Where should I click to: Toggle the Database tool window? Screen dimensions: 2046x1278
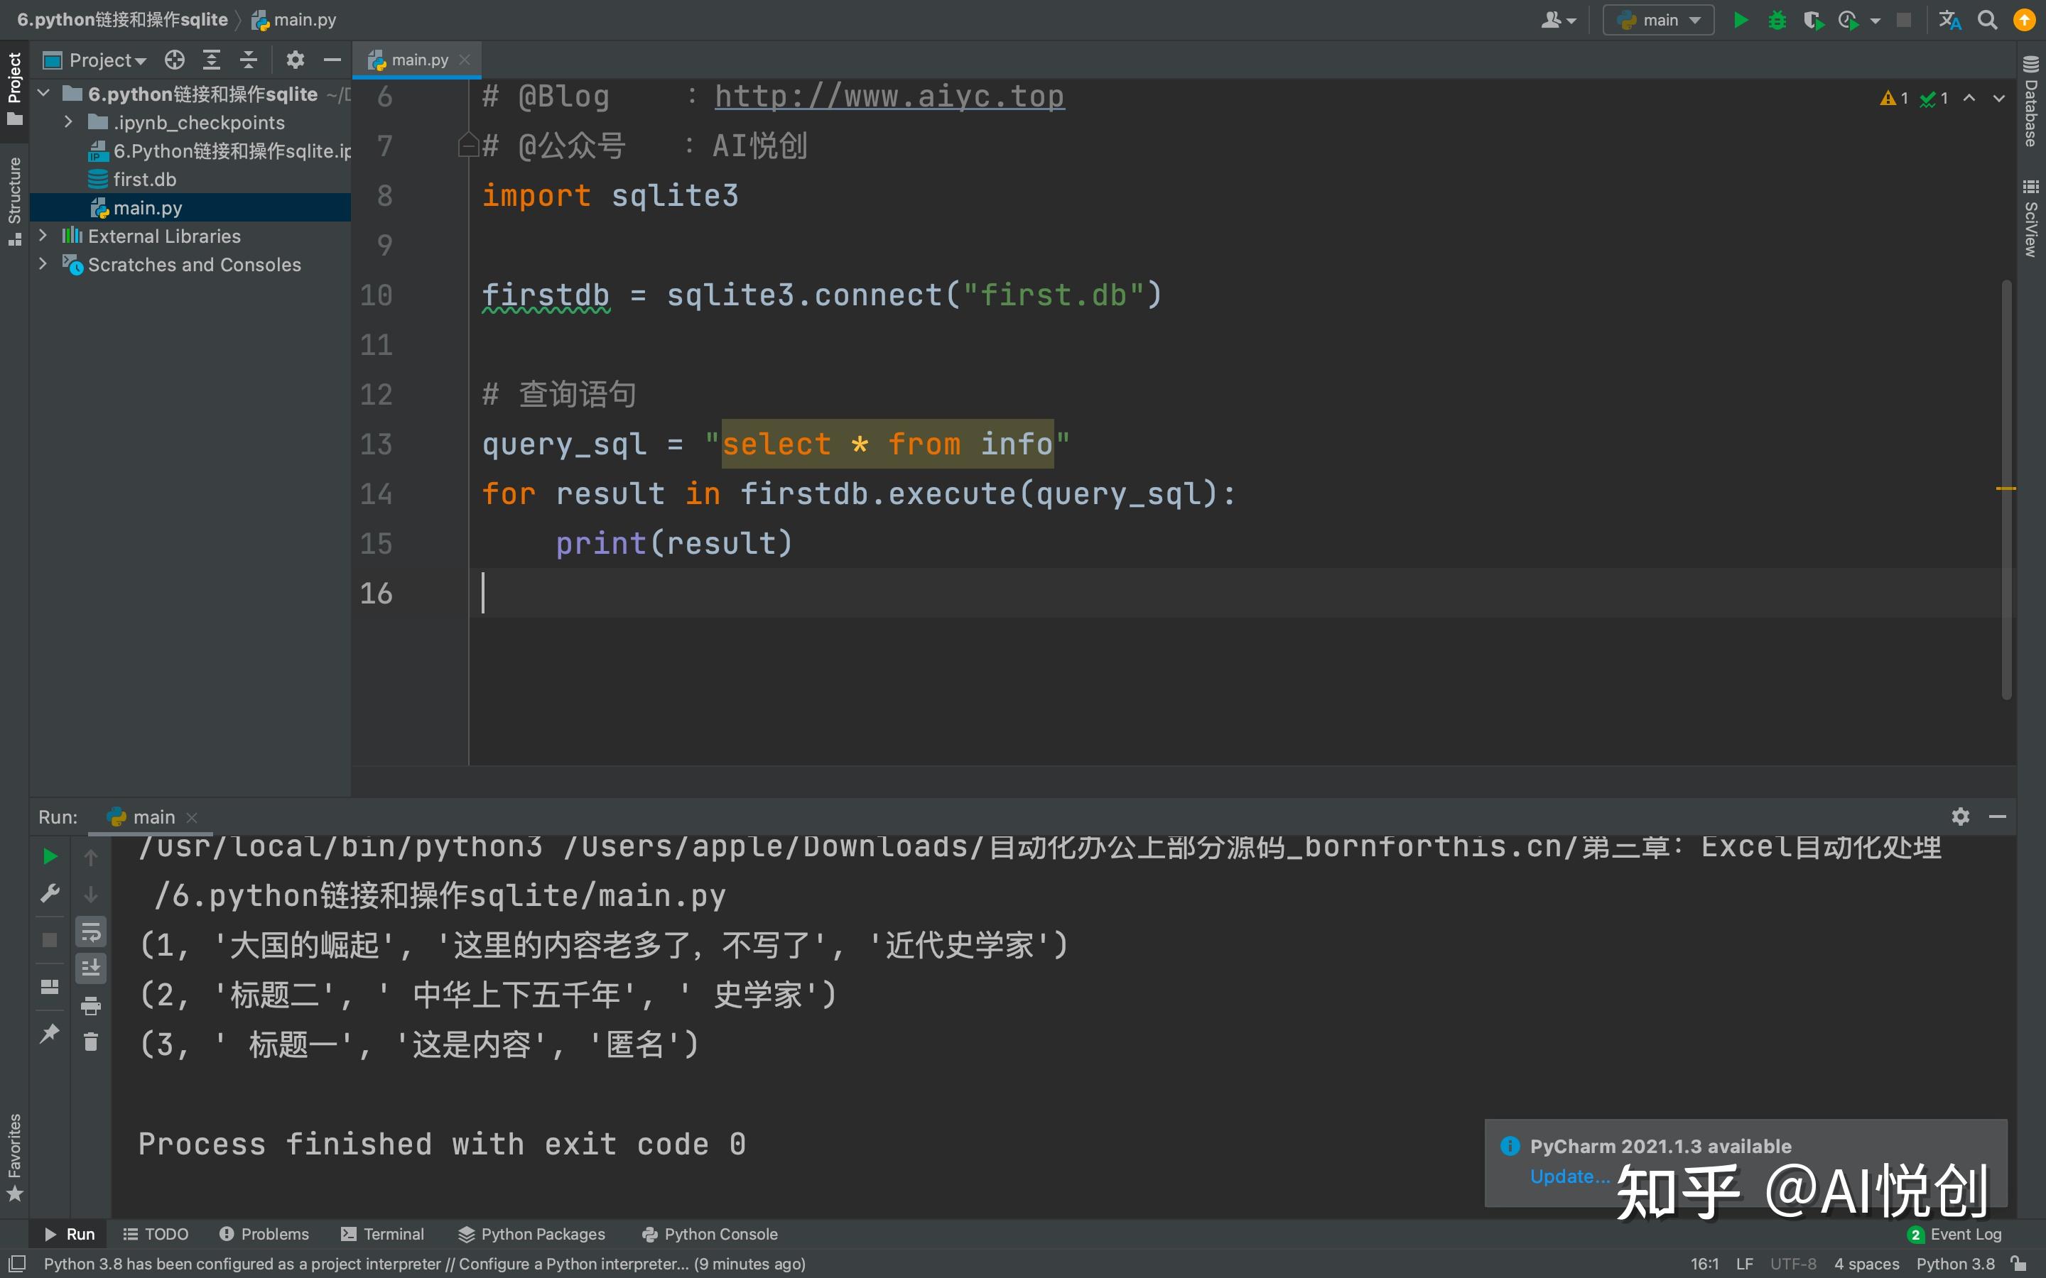pyautogui.click(x=2031, y=102)
